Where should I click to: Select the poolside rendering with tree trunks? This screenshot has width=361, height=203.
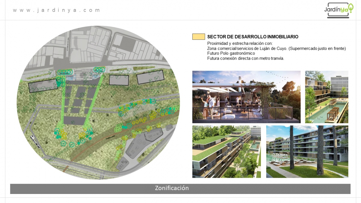(x=307, y=152)
